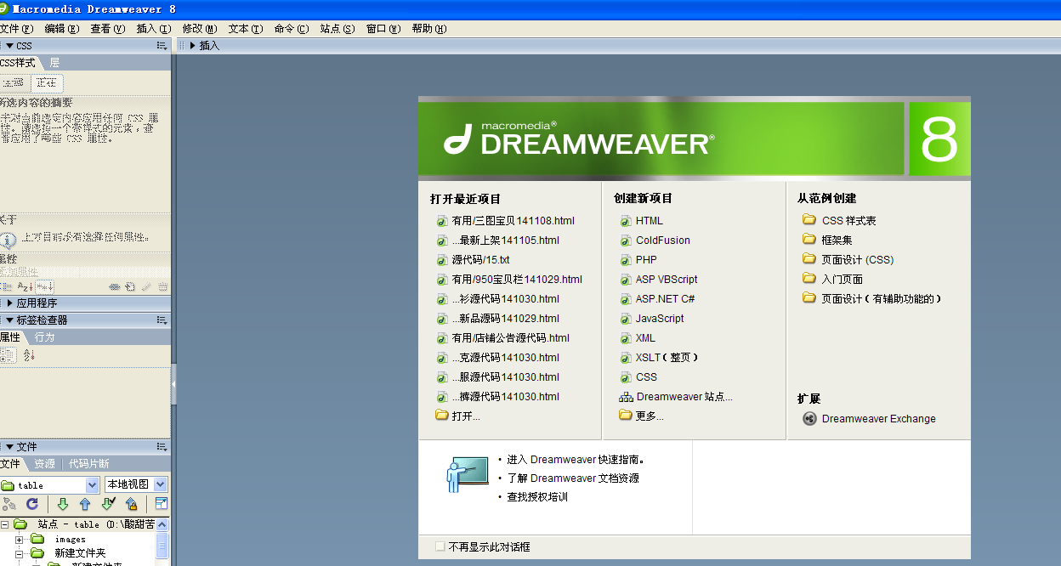Click the delete CSS rule trash icon
The width and height of the screenshot is (1061, 566).
[x=162, y=287]
